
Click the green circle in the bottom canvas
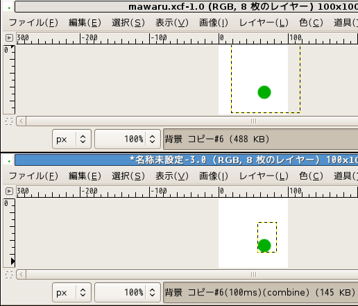coord(264,246)
